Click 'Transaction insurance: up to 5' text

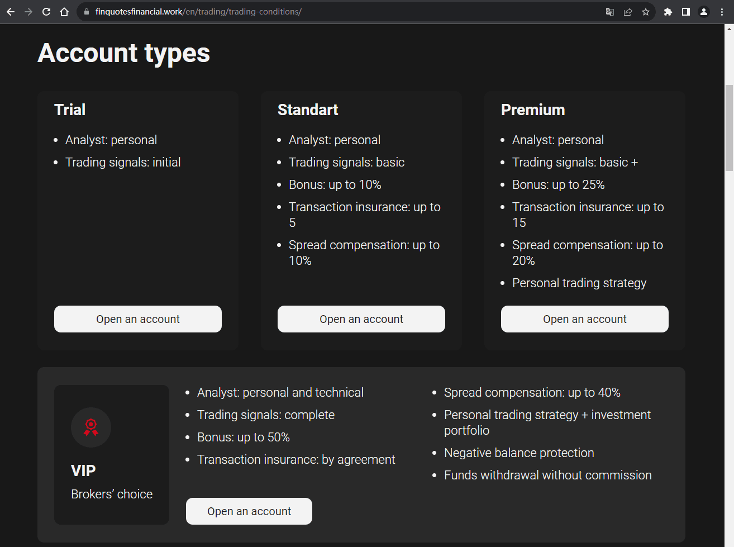365,215
